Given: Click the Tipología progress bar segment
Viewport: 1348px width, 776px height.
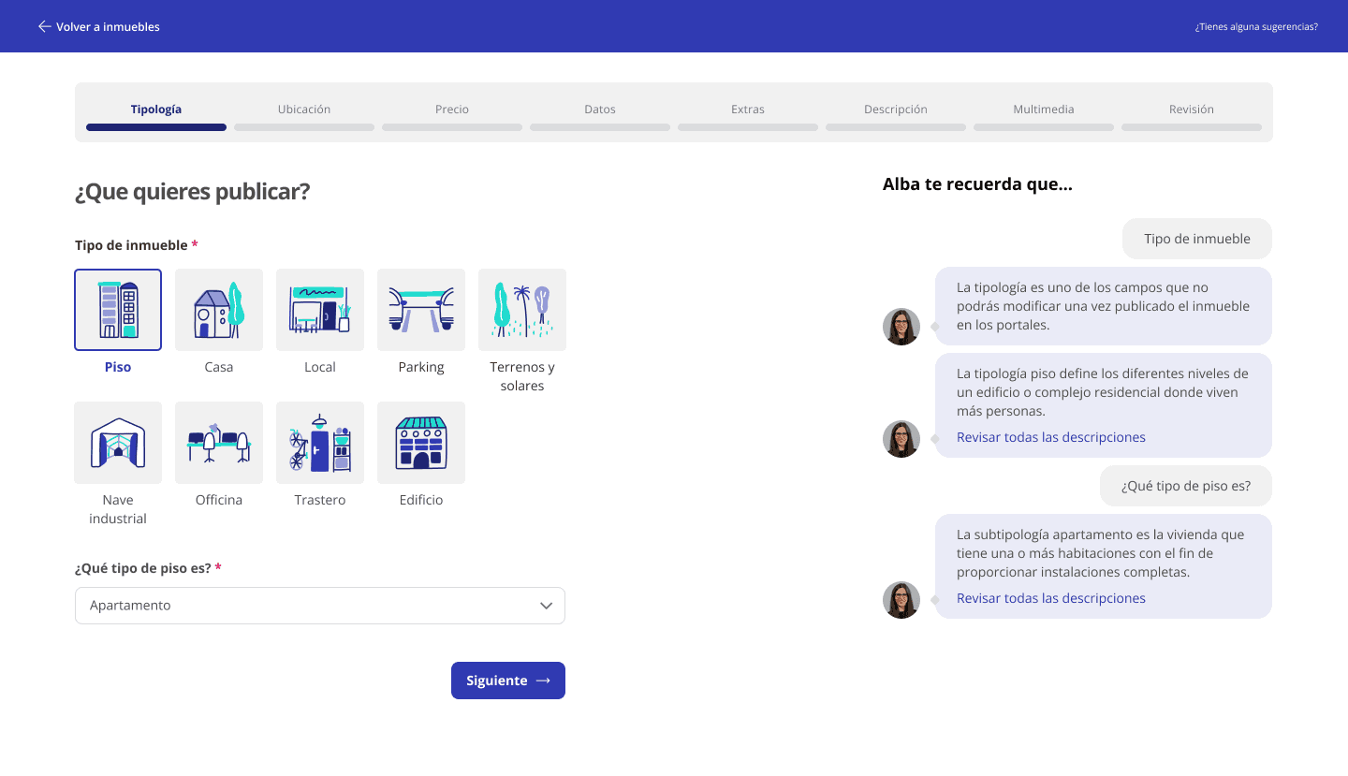Looking at the screenshot, I should (156, 127).
